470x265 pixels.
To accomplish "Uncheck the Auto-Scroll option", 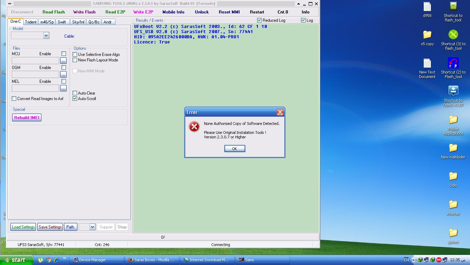I will click(75, 99).
